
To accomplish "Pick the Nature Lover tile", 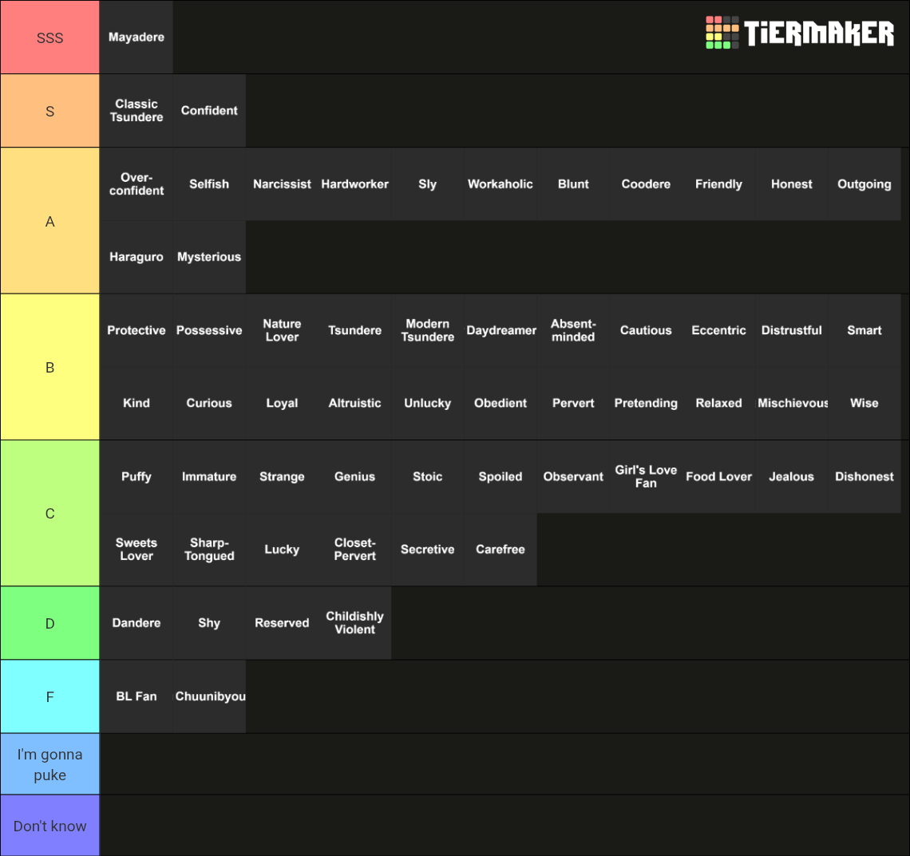I will [x=282, y=330].
